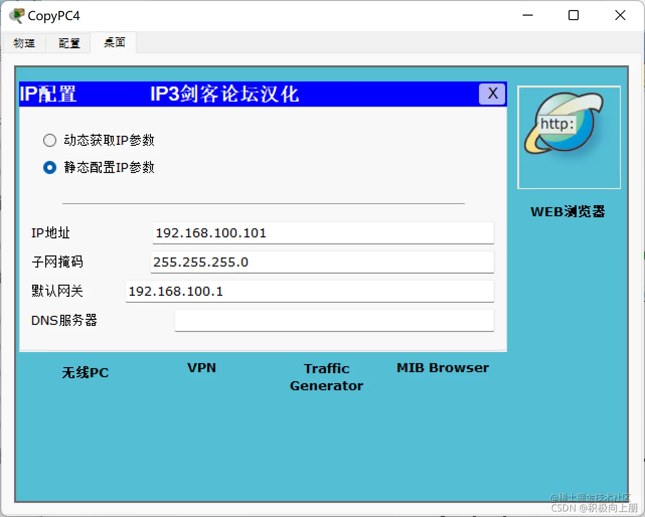Select dynamic IP parameters radio button
645x517 pixels.
tap(50, 140)
